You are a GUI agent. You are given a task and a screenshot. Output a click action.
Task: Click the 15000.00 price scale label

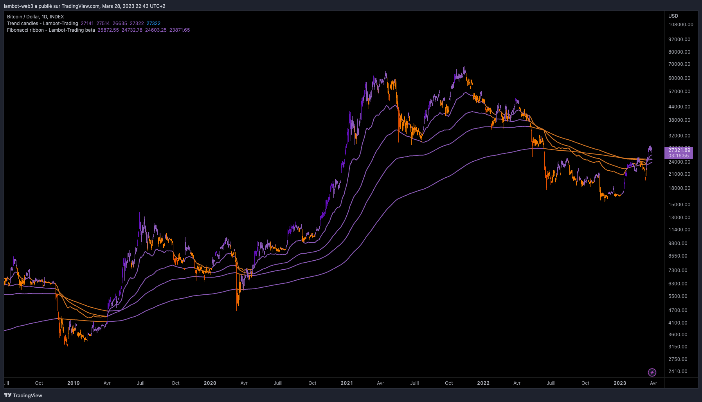(x=679, y=205)
